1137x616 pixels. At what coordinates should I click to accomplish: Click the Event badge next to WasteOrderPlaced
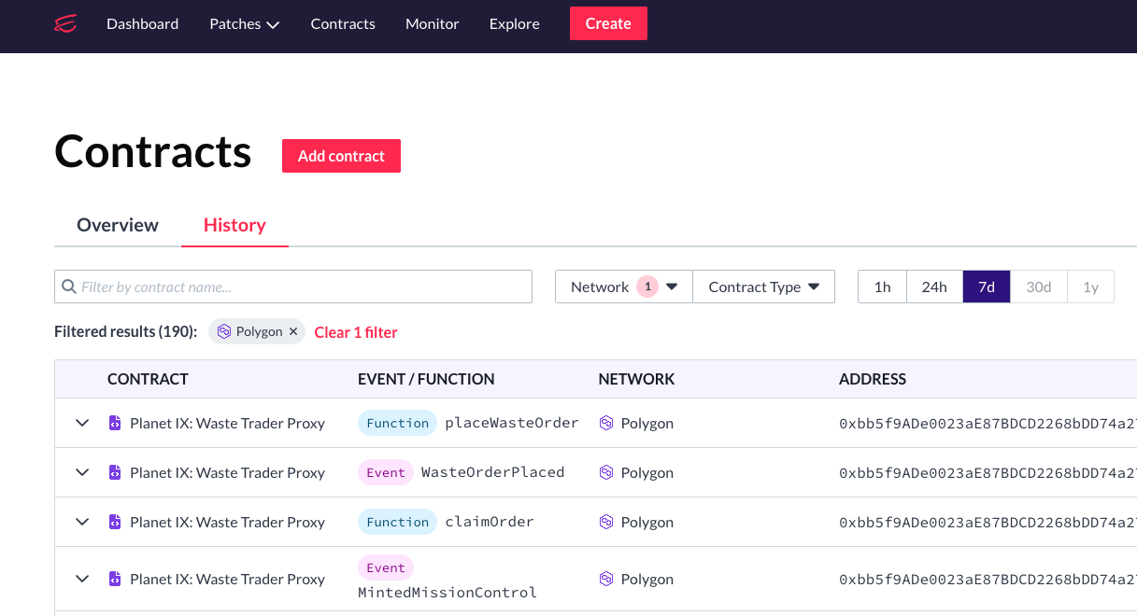(385, 472)
